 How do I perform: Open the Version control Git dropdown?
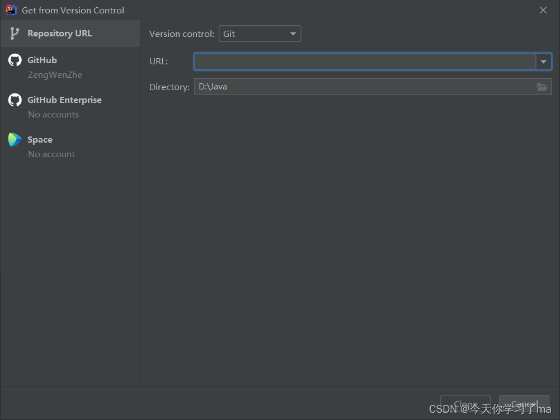click(x=260, y=34)
